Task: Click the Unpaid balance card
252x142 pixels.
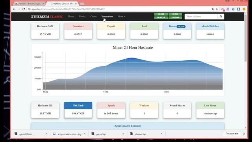Action: tap(111, 31)
